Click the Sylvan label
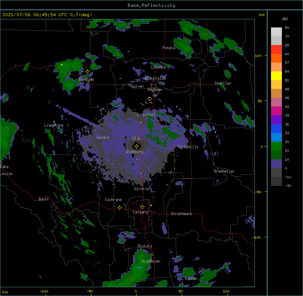Screen dimensions: 303x296 [137, 86]
